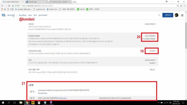Viewport: 187px width, 105px height.
Task: Click the transaction memo 45042396-b723 text
Action: pos(115,98)
